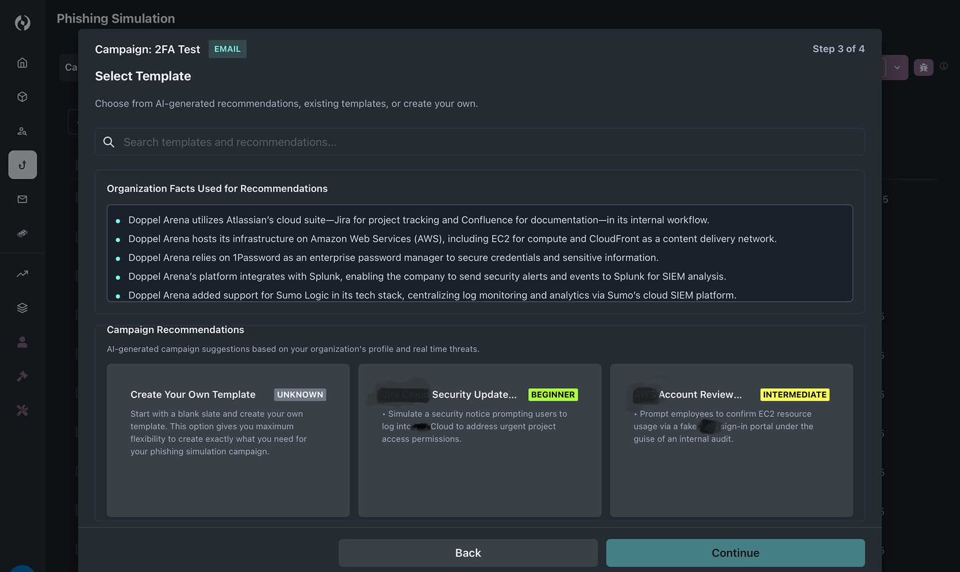Click the Select Template heading
Screen dimensions: 960x572
pos(143,76)
